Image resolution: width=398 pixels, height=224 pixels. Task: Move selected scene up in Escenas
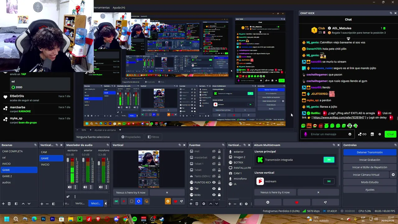23,204
